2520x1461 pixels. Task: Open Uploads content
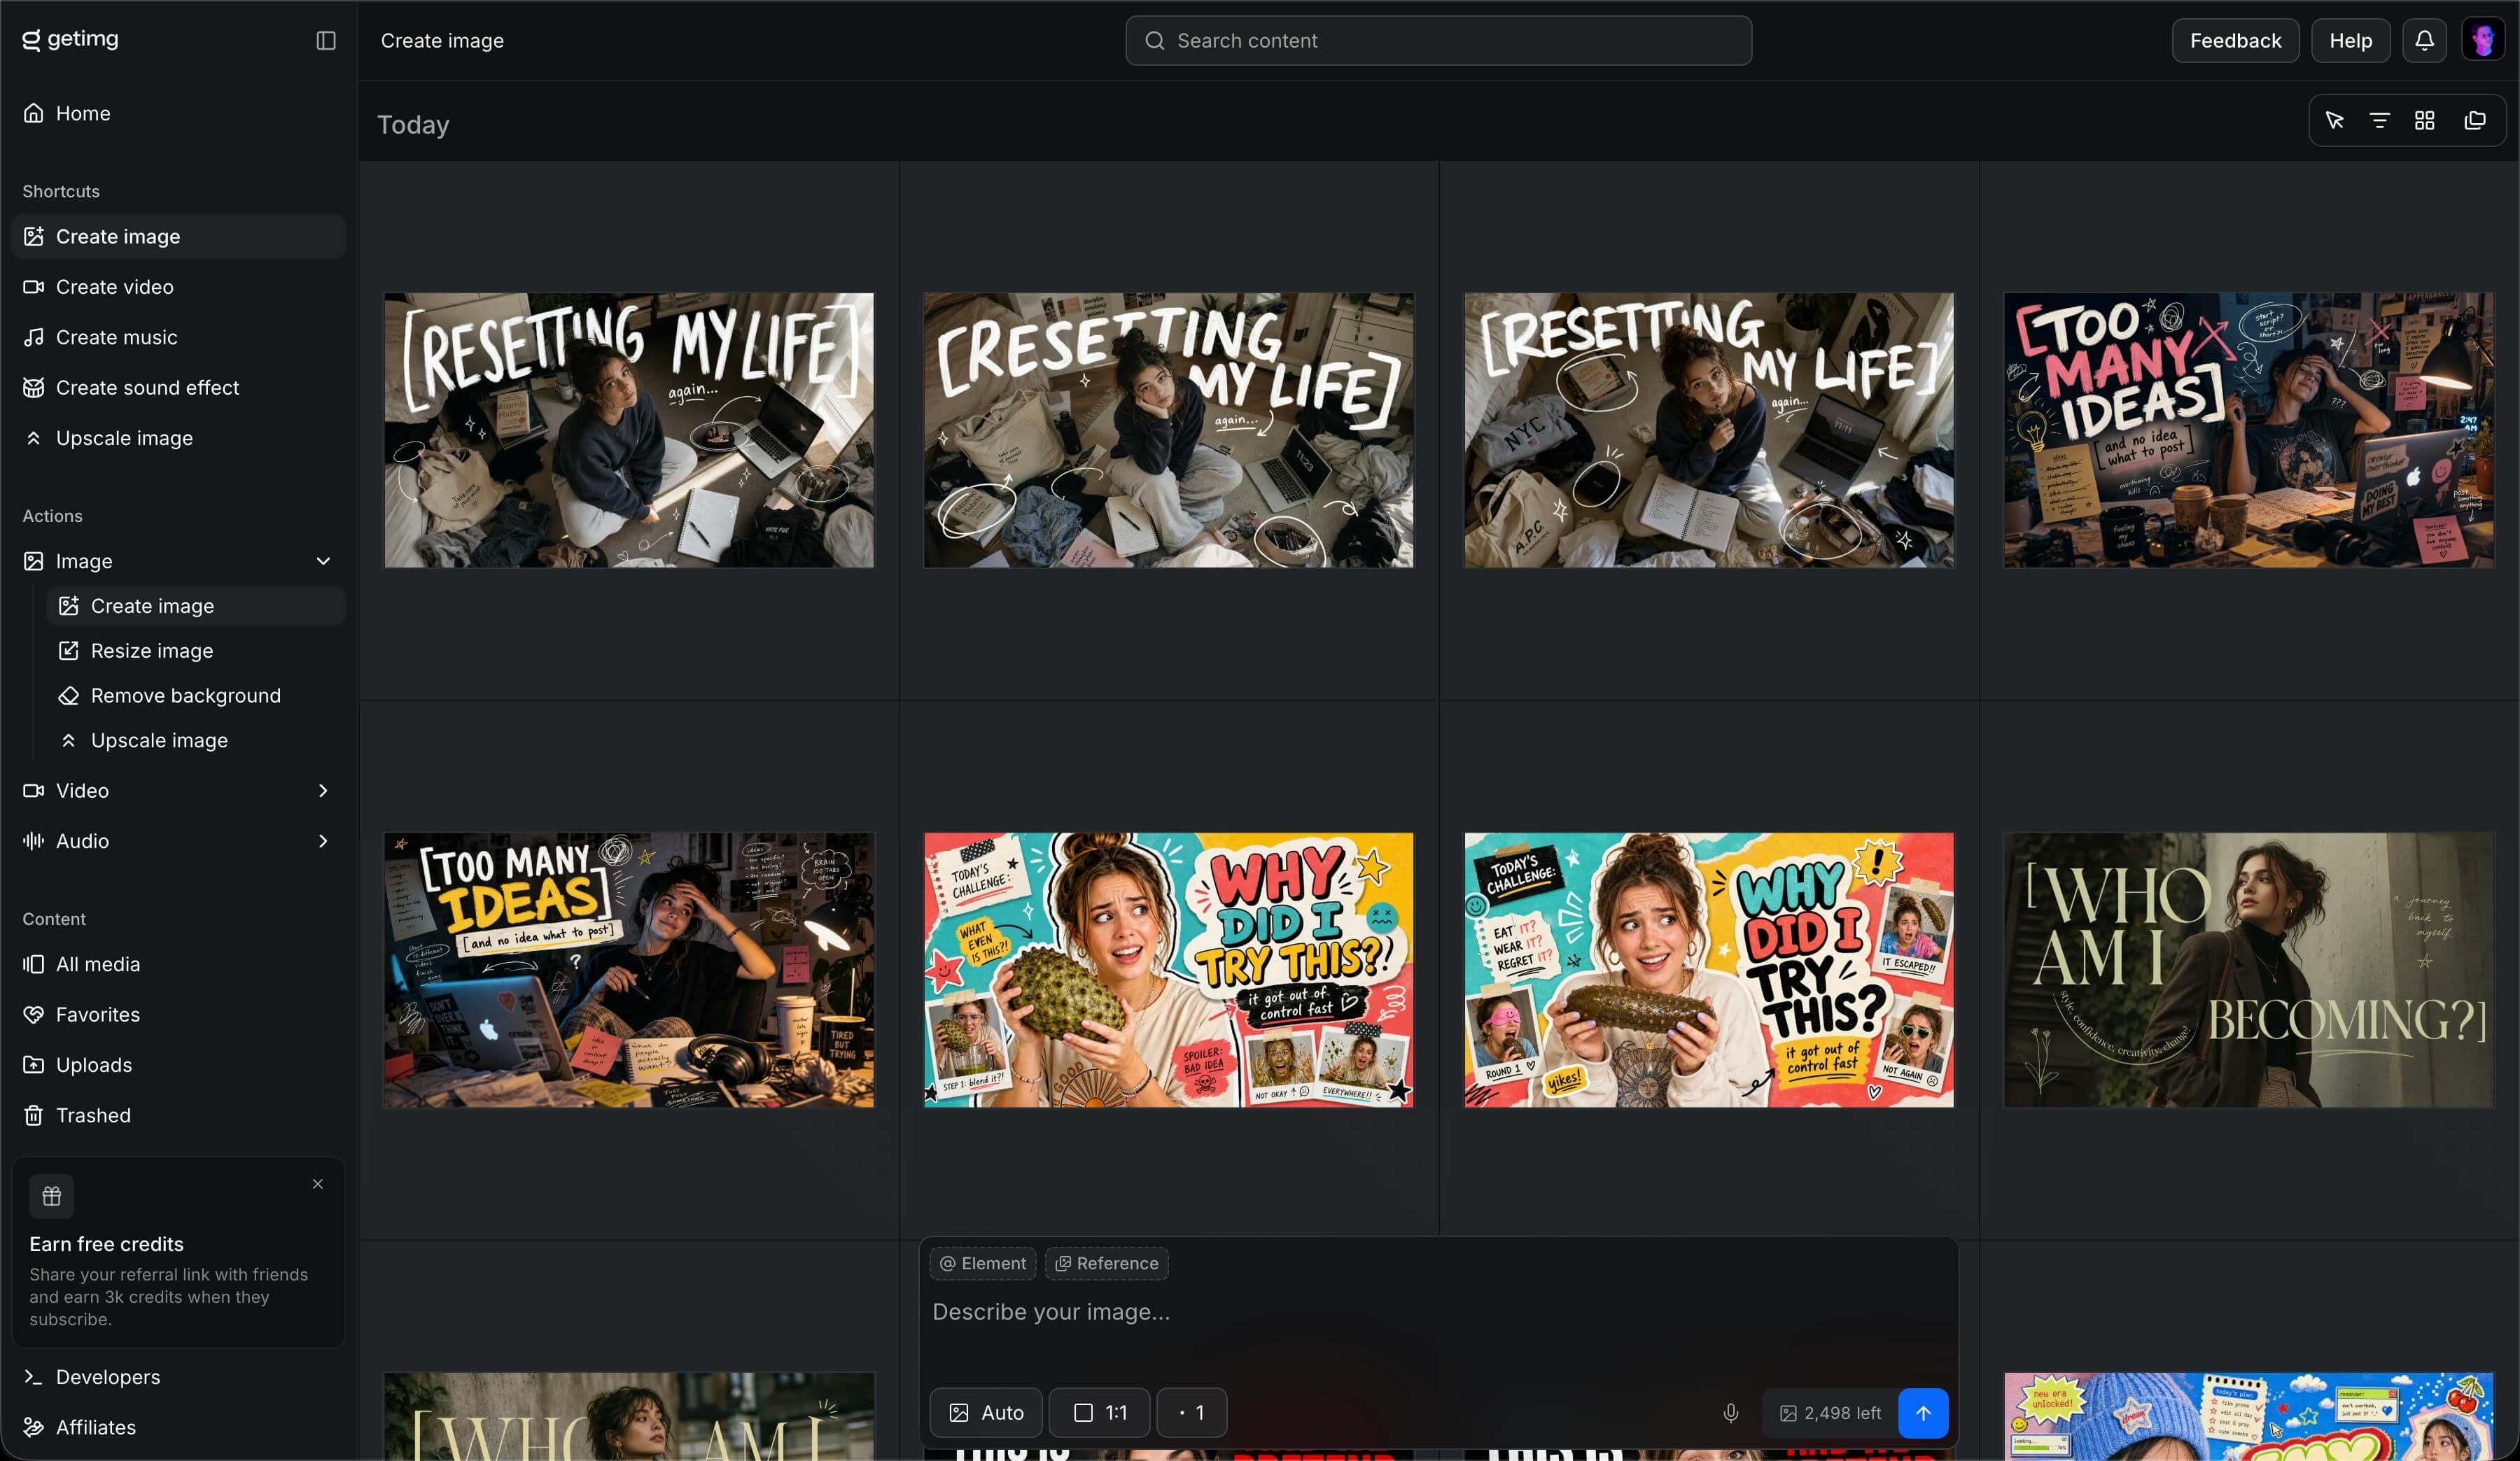pos(179,1065)
